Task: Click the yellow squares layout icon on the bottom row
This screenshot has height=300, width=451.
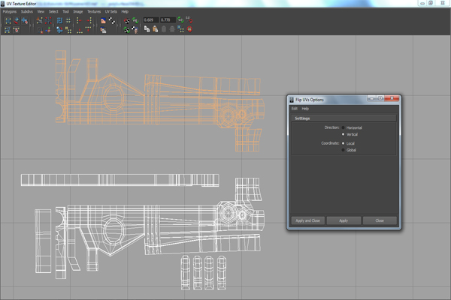Action: pos(68,30)
